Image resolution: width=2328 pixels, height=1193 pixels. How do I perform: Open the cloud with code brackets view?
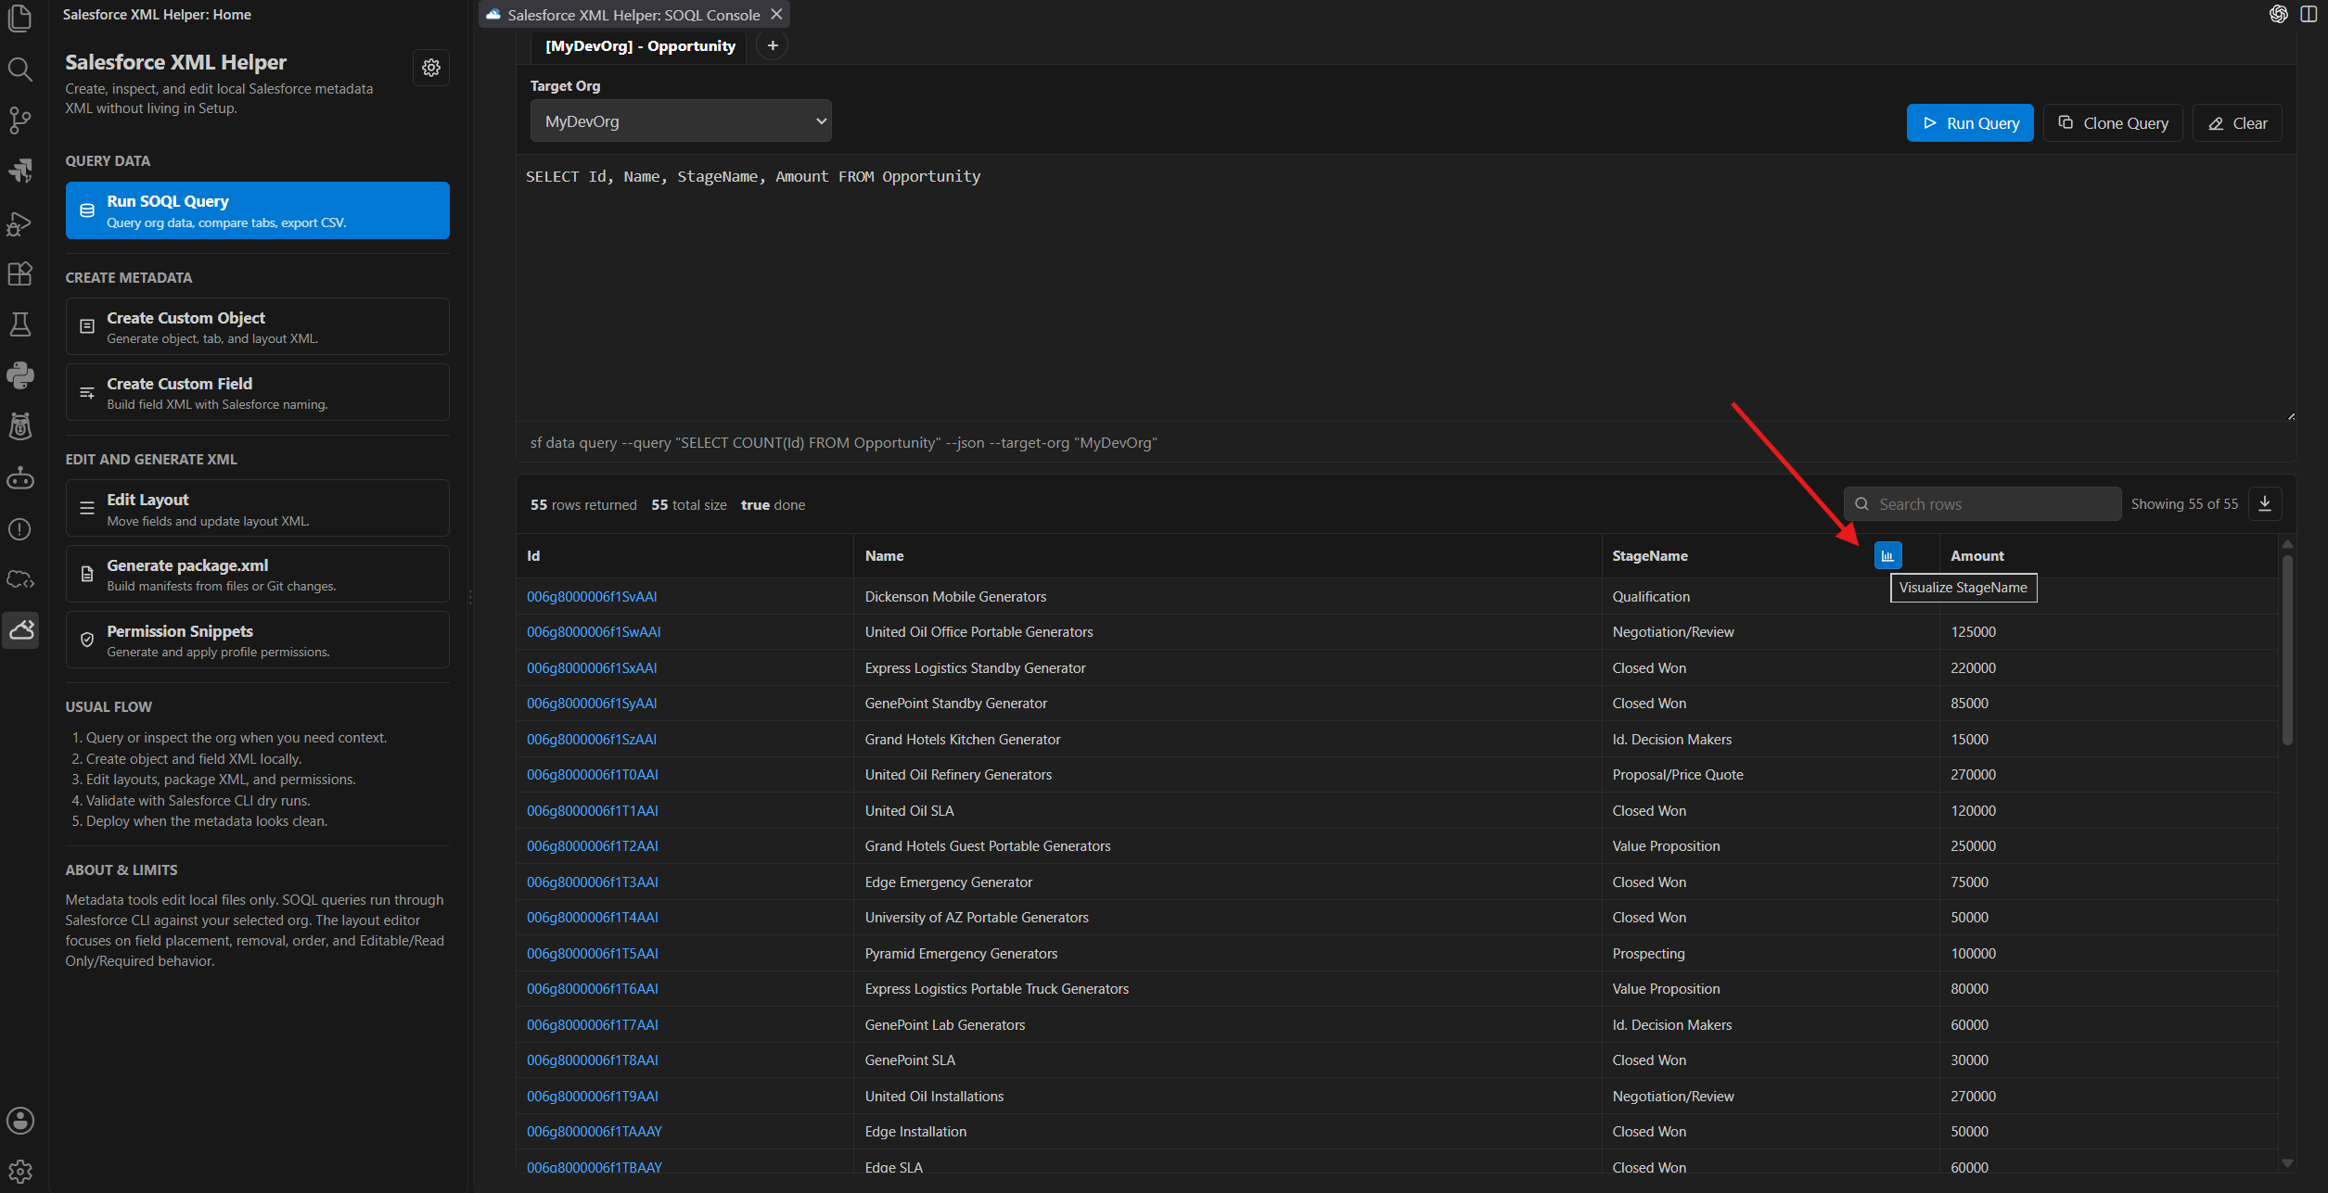pyautogui.click(x=19, y=580)
